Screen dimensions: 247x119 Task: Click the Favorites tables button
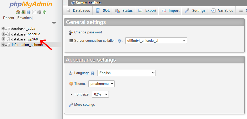coord(24,18)
